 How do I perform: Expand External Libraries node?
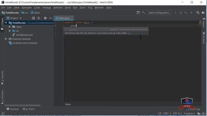click(6, 39)
